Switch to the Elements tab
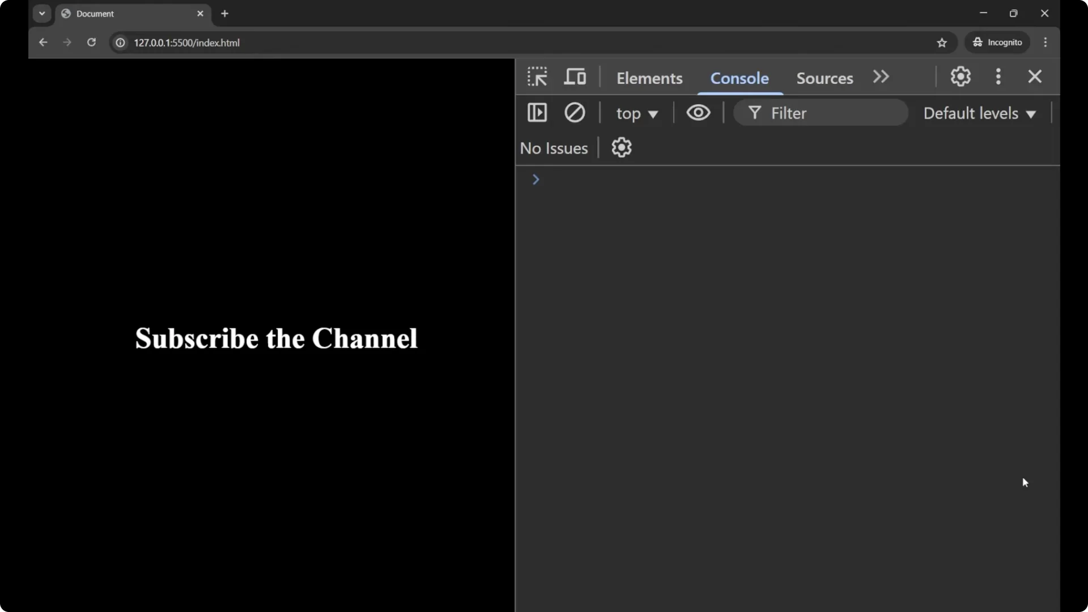This screenshot has height=612, width=1088. (649, 78)
